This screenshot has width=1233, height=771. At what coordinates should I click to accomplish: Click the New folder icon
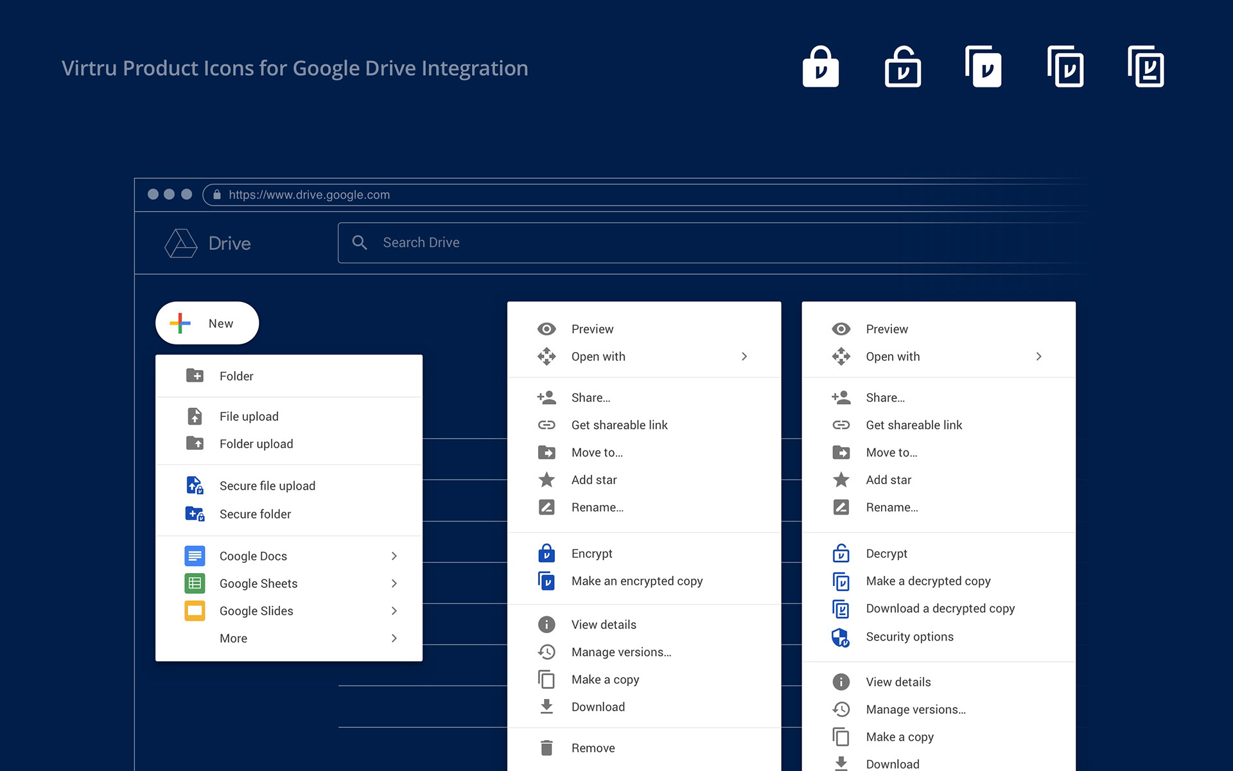click(x=195, y=375)
